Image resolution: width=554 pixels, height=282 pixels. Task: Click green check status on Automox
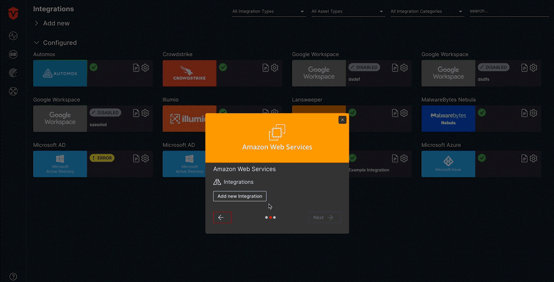point(94,67)
